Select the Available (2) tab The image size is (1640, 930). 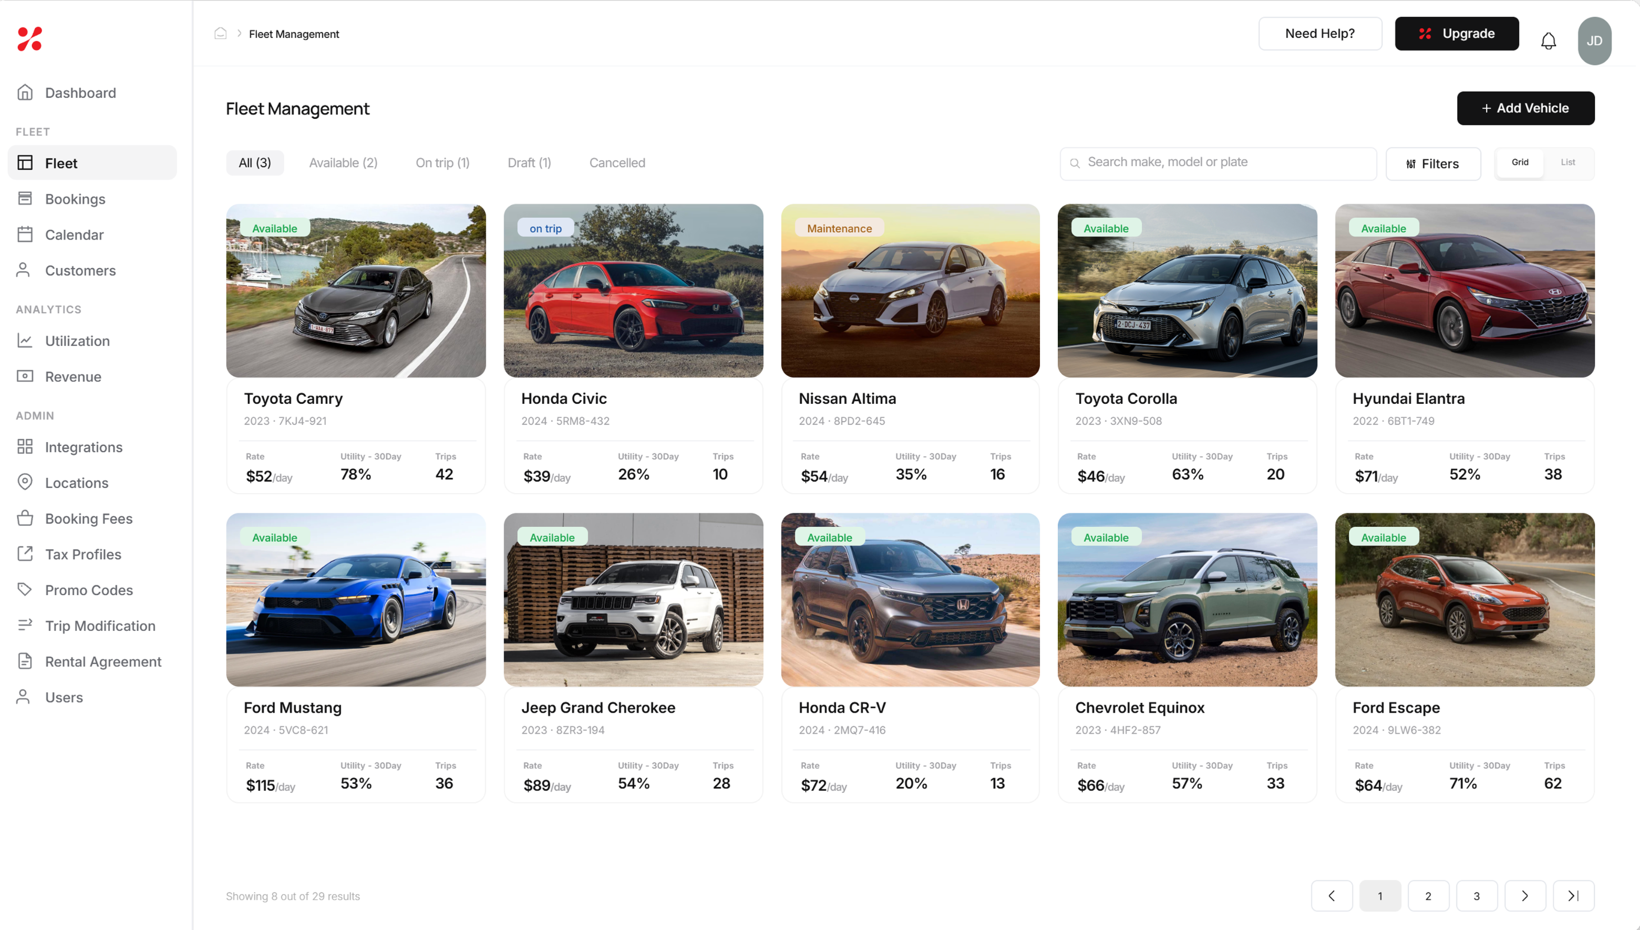click(x=343, y=163)
